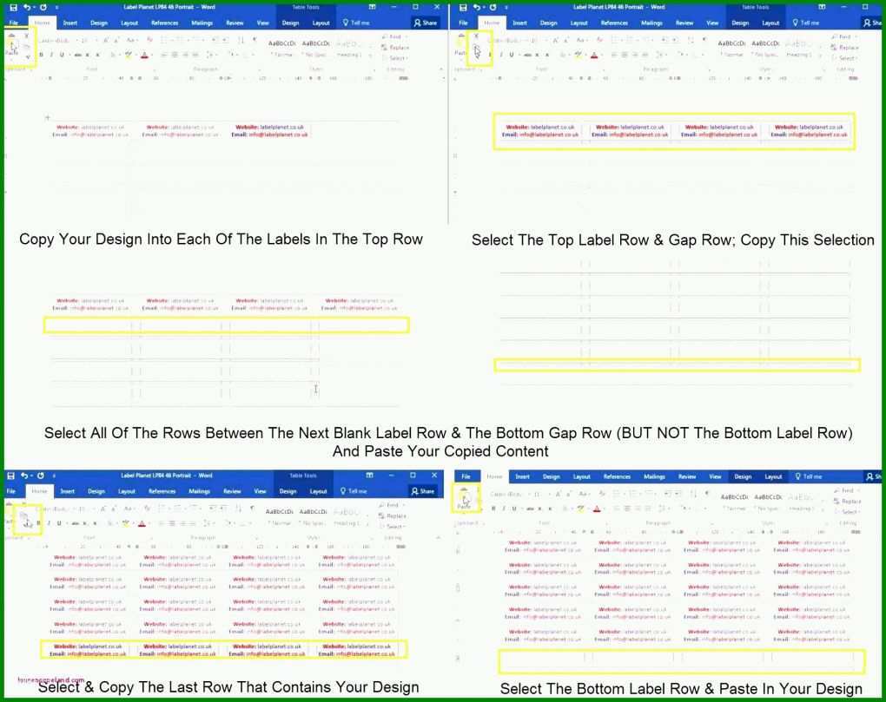886x702 pixels.
Task: Click strikethrough icon in top-left Word window
Action: click(78, 55)
